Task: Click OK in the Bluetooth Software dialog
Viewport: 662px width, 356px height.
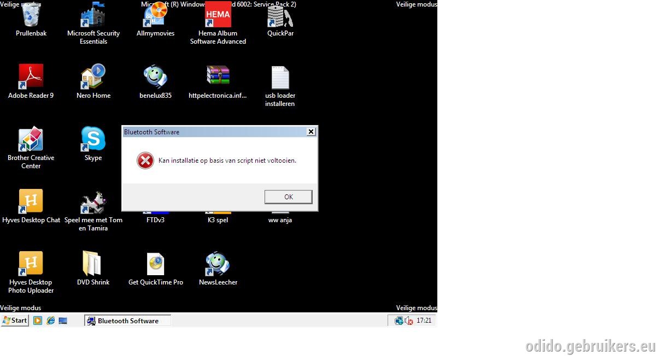Action: pyautogui.click(x=288, y=197)
